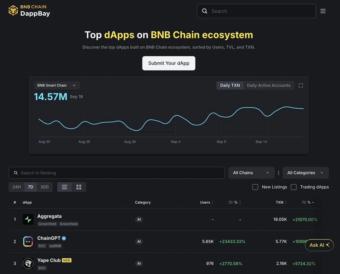
Task: Open the Ask AI button
Action: [x=319, y=245]
